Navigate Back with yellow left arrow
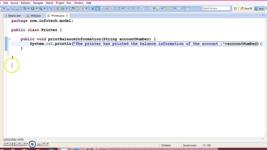The width and height of the screenshot is (267, 150). (x=171, y=8)
